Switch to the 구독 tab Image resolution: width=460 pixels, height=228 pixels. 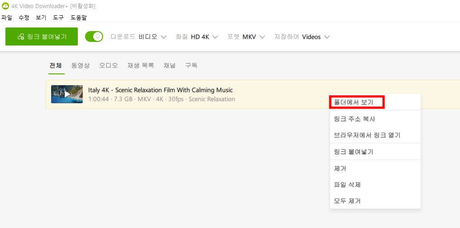click(191, 65)
